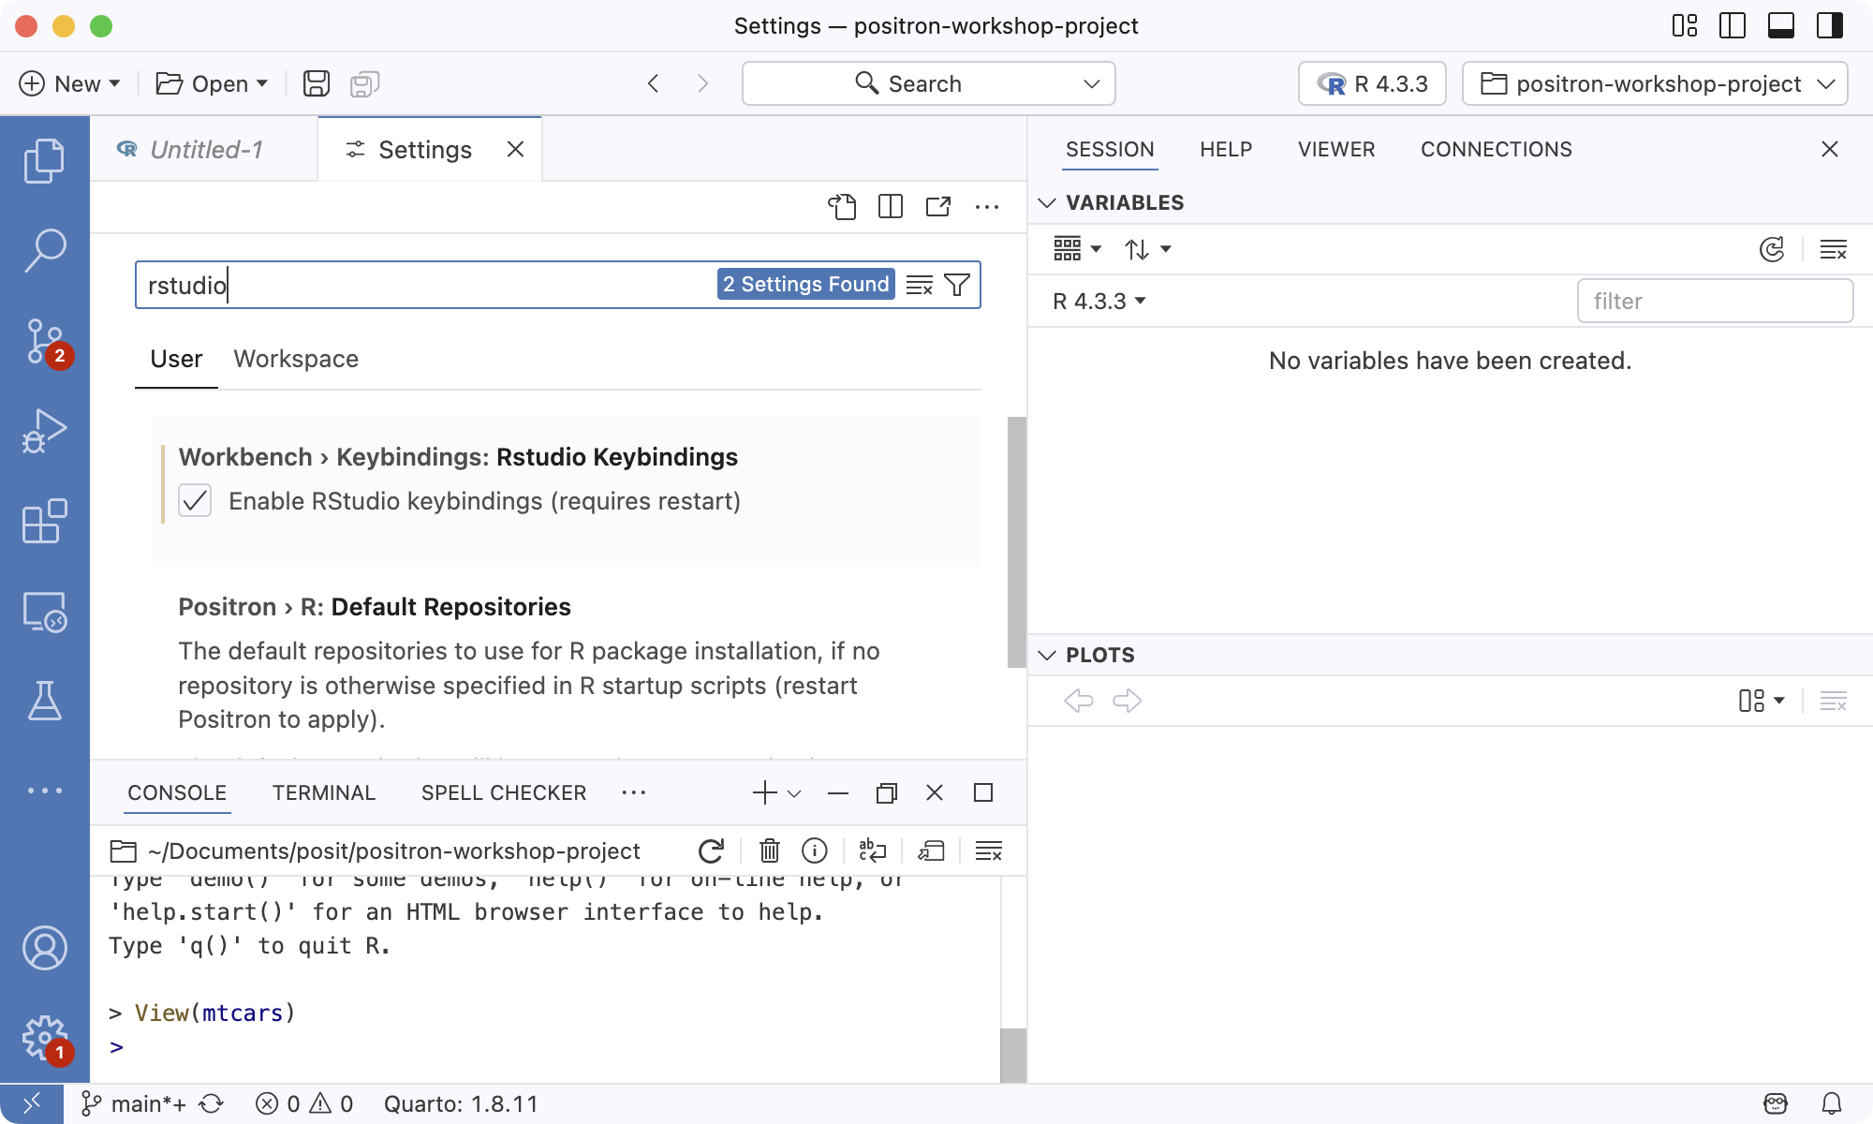Screen dimensions: 1873x1124
Task: Open Source Control view with 2 changes
Action: click(44, 341)
